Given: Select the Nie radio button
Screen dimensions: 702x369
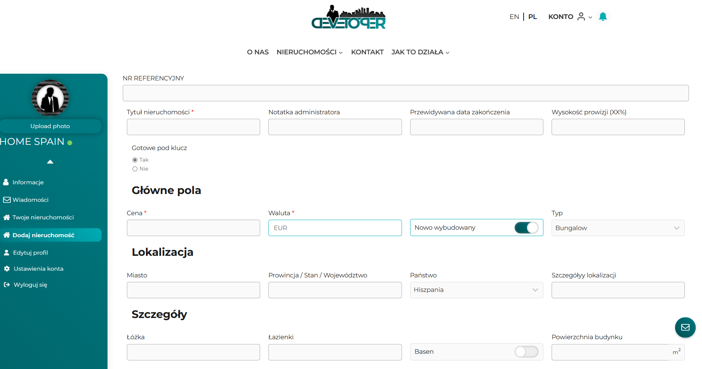Looking at the screenshot, I should (135, 169).
